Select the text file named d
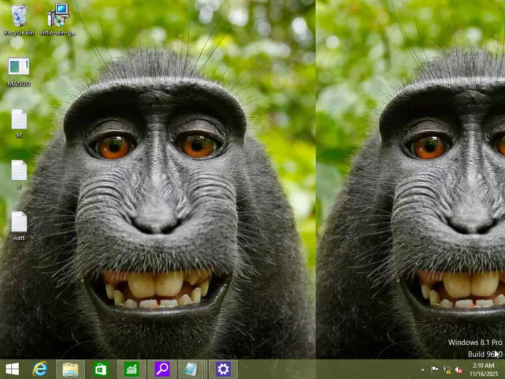505x379 pixels. tap(19, 175)
